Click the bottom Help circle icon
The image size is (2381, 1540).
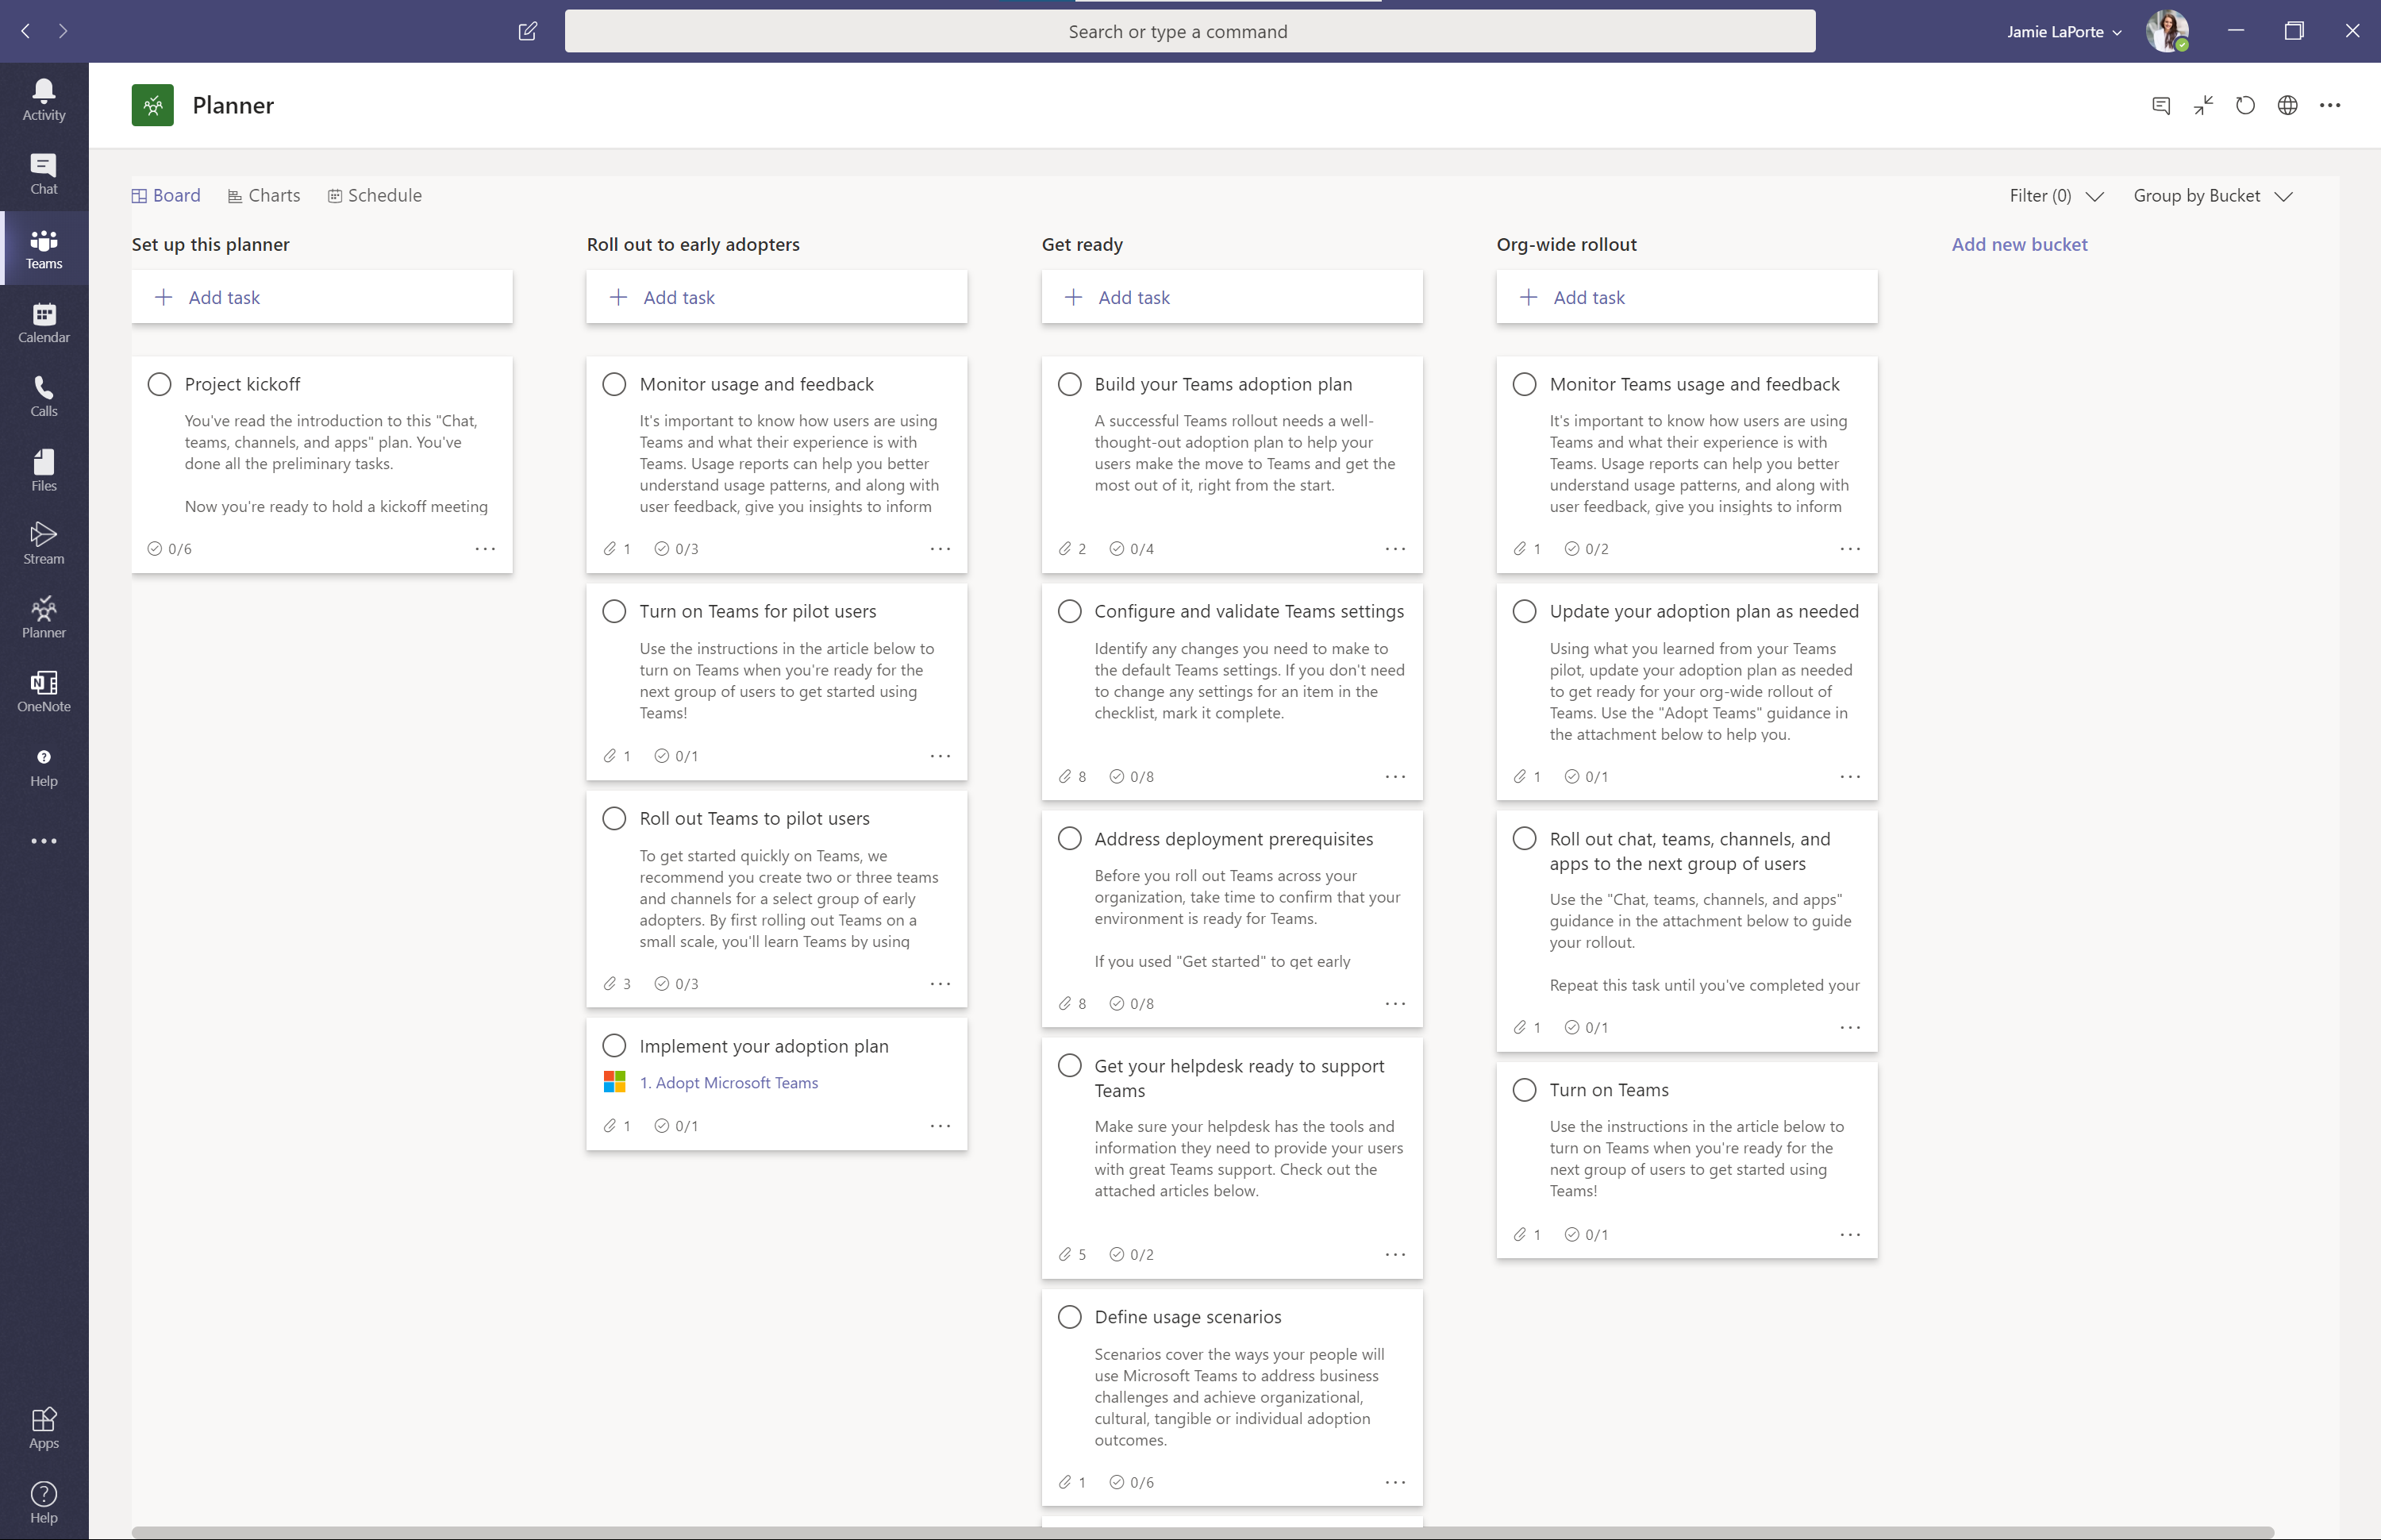click(x=44, y=1502)
